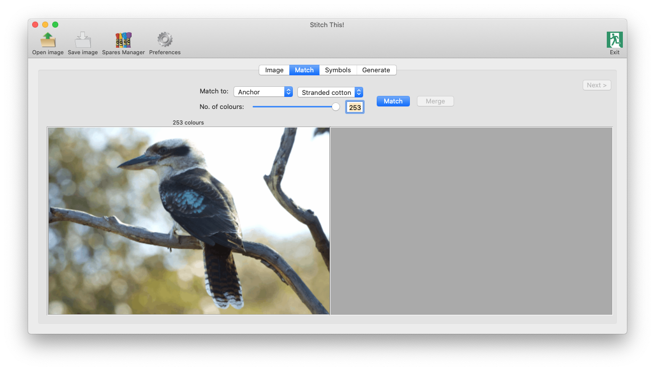Screen dimensions: 655x371
Task: Click the Open image toolbar icon
Action: [48, 40]
